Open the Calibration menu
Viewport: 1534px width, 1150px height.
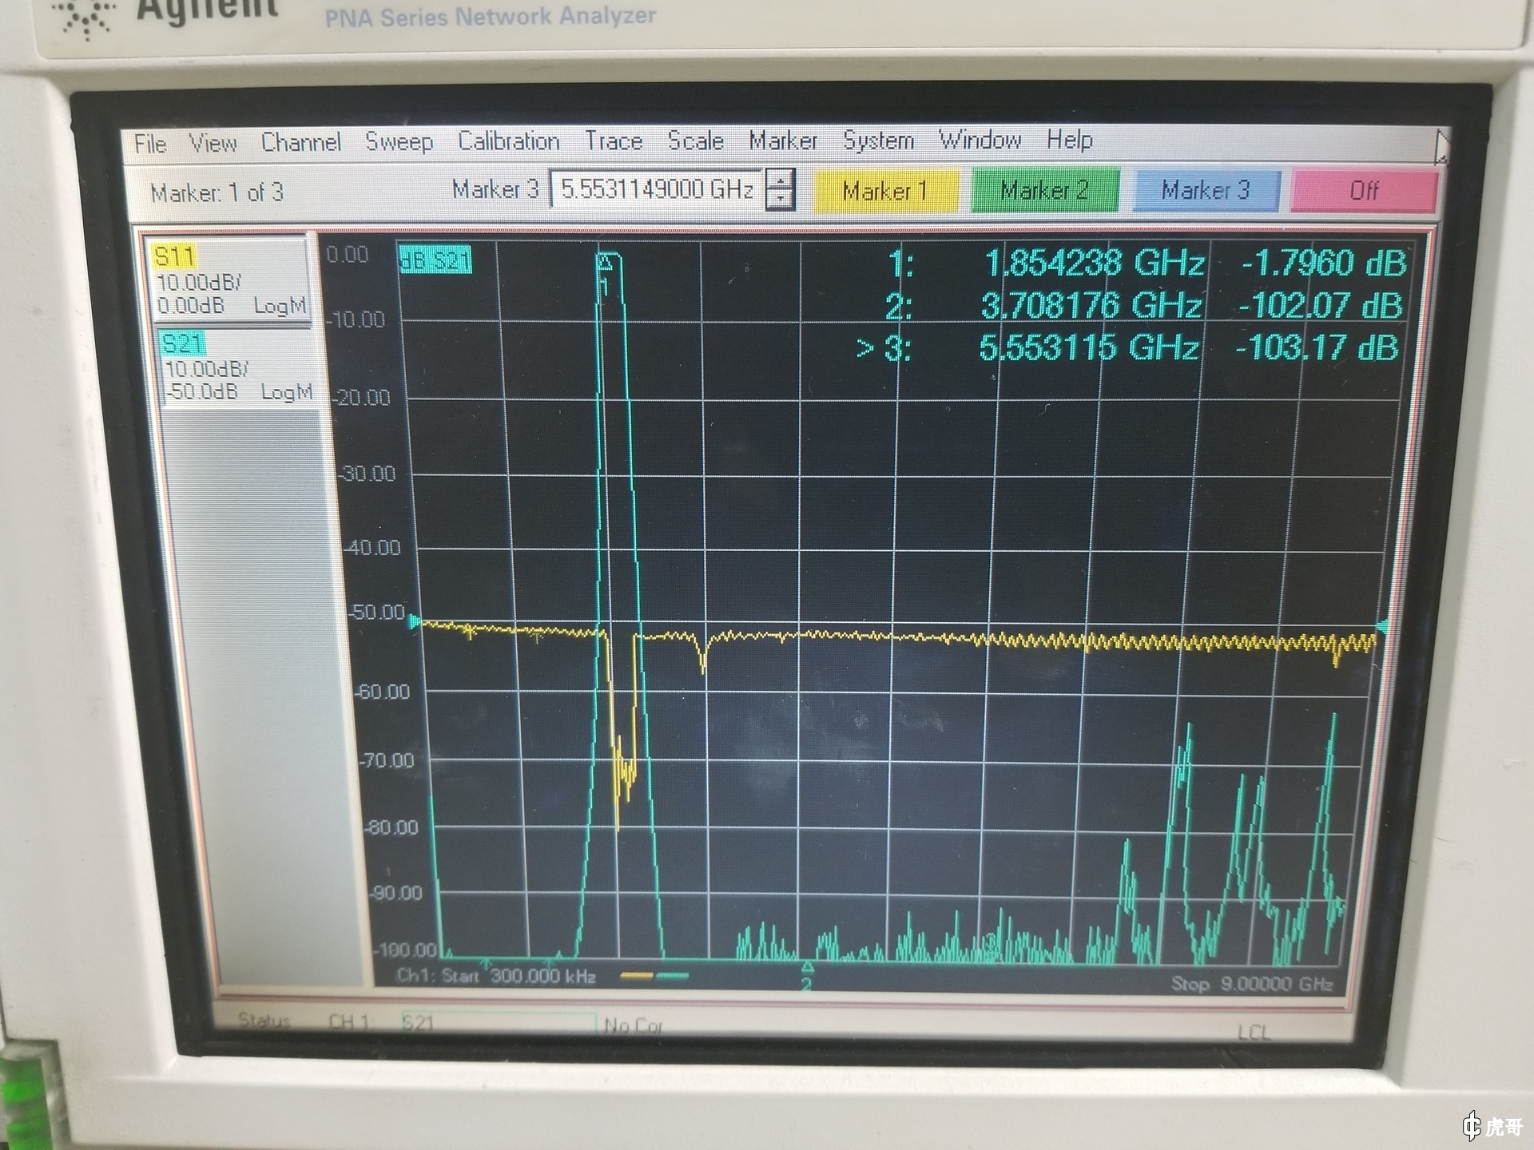click(x=508, y=141)
